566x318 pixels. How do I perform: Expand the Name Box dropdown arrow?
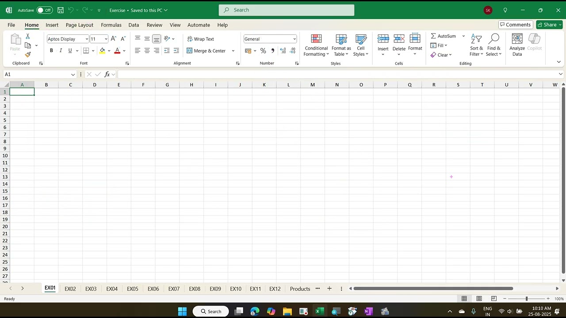(73, 74)
